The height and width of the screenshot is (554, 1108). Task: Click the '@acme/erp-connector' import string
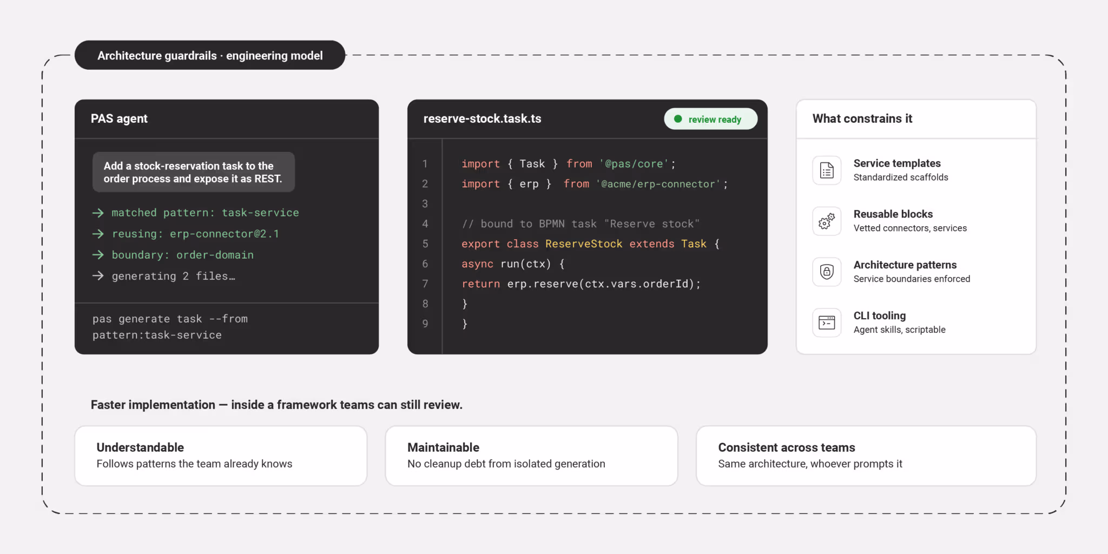pyautogui.click(x=658, y=184)
